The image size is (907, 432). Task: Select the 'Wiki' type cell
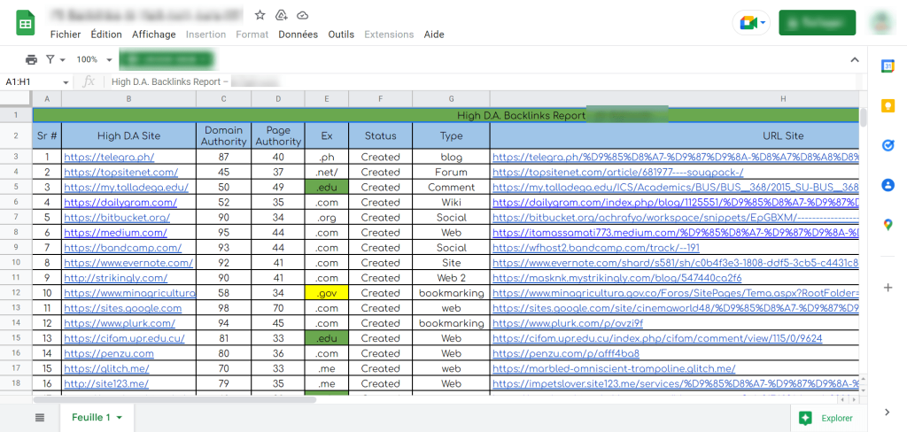pos(451,203)
